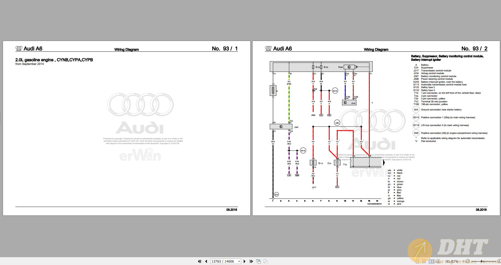Click legend entry 'J500 Power steering control module'
The width and height of the screenshot is (501, 265).
[x=433, y=79]
